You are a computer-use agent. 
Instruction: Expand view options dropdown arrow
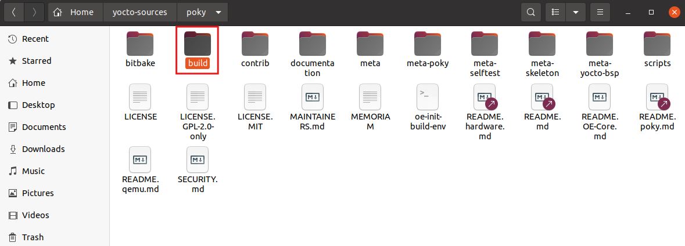576,12
